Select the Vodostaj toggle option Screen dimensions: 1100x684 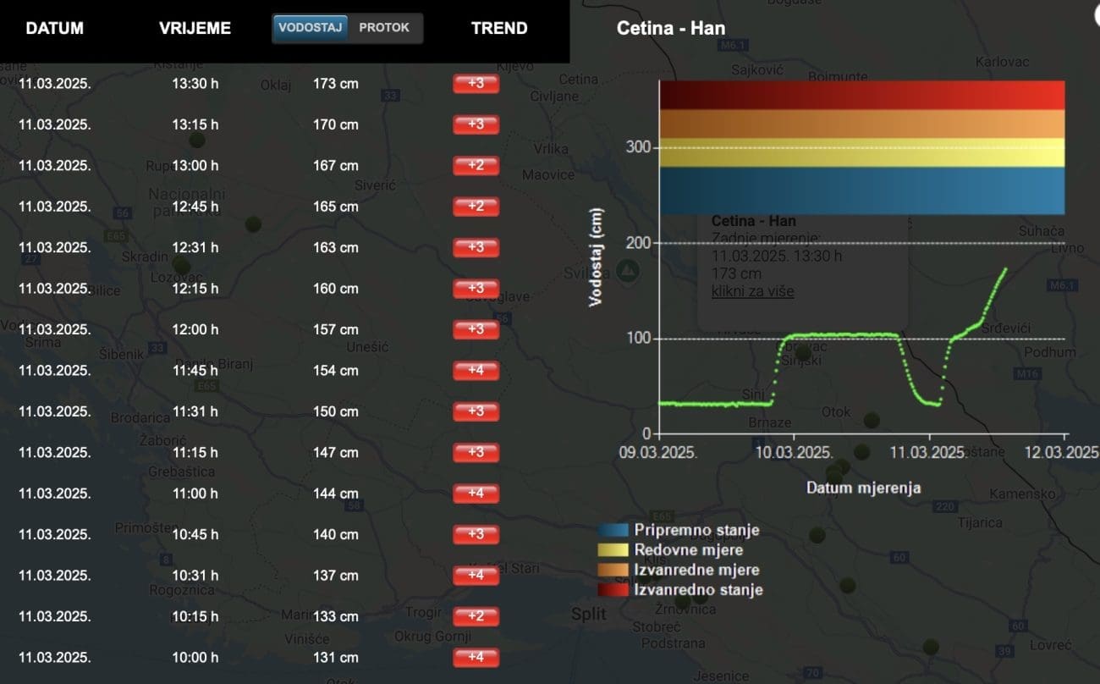coord(310,28)
